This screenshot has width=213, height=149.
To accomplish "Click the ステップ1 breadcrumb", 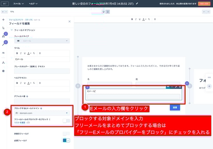I will pos(29,20).
